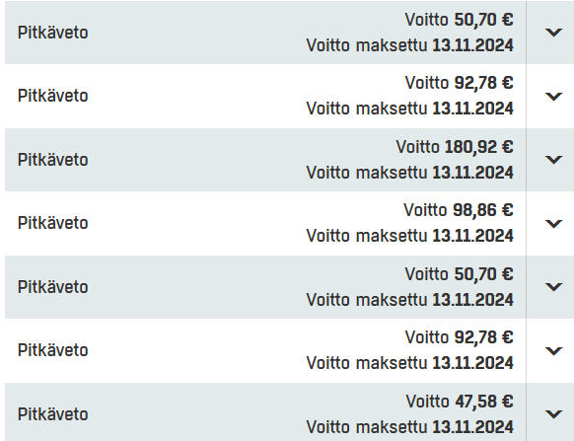Click Voitto maksettu date under 180,92 €
The width and height of the screenshot is (574, 441).
coord(409,173)
